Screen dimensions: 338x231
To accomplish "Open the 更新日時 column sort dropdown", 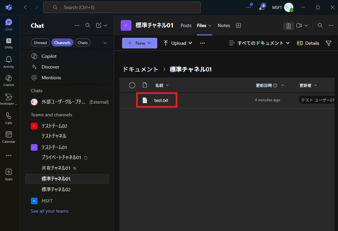I will click(x=283, y=85).
